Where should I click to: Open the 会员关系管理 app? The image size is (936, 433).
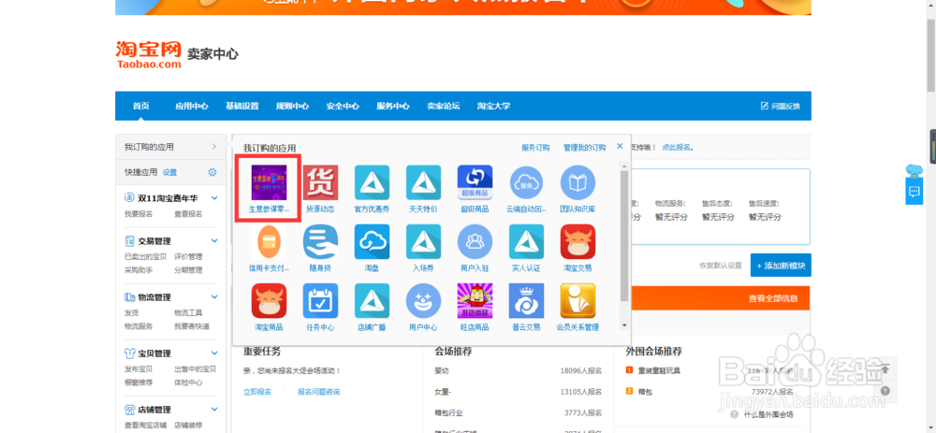tap(578, 300)
